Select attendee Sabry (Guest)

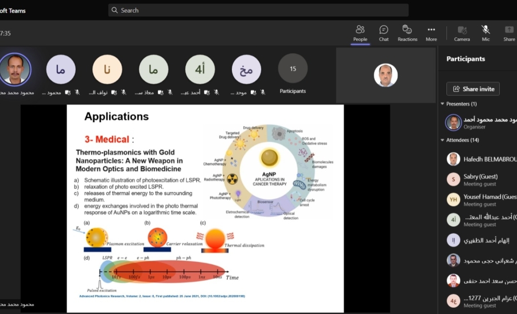pyautogui.click(x=481, y=180)
